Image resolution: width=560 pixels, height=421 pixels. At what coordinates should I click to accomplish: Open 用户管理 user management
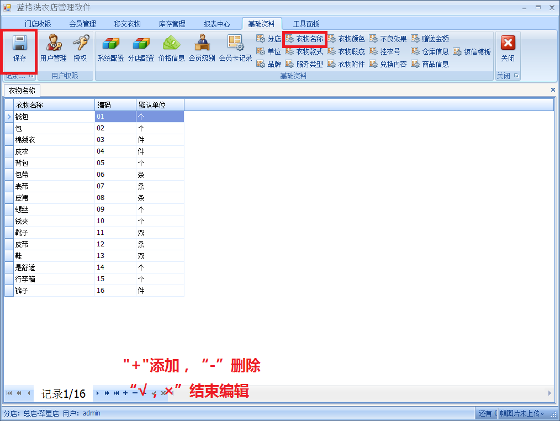(x=54, y=48)
